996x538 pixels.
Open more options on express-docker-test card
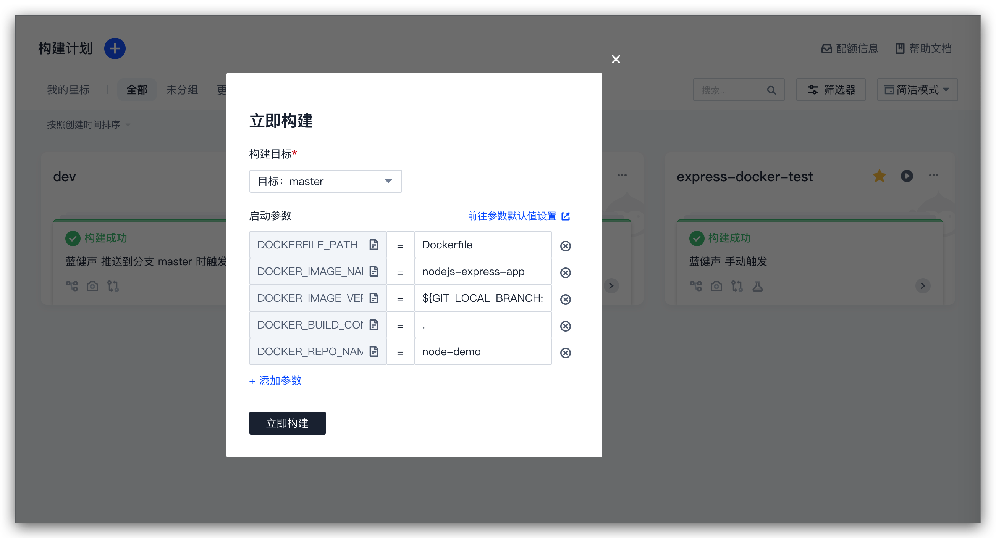[933, 176]
